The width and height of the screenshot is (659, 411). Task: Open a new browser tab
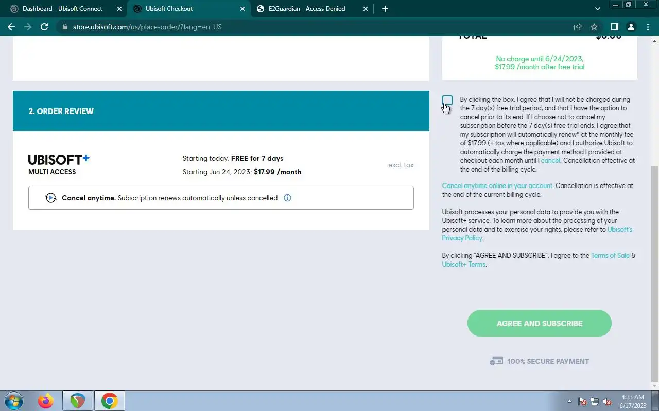385,9
